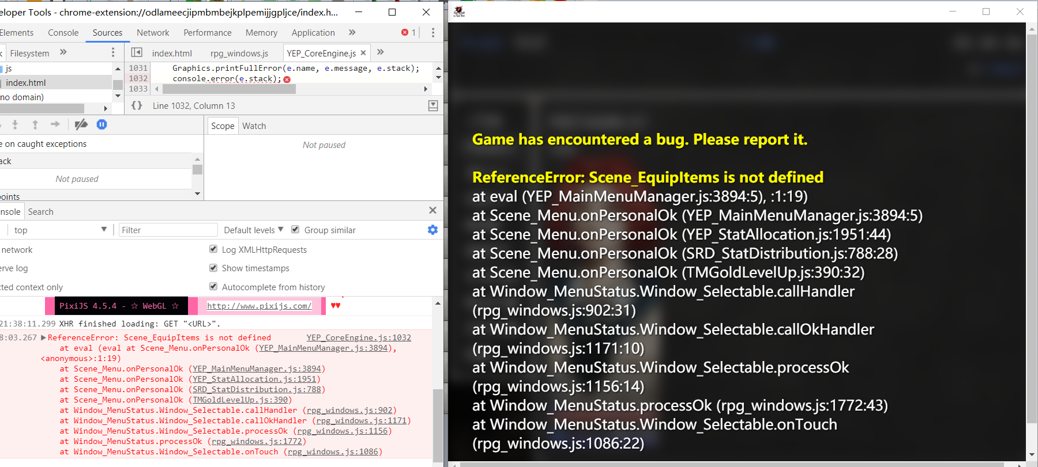1038x467 pixels.
Task: Open the SRD_StatDistribution.js:788 link
Action: 257,390
